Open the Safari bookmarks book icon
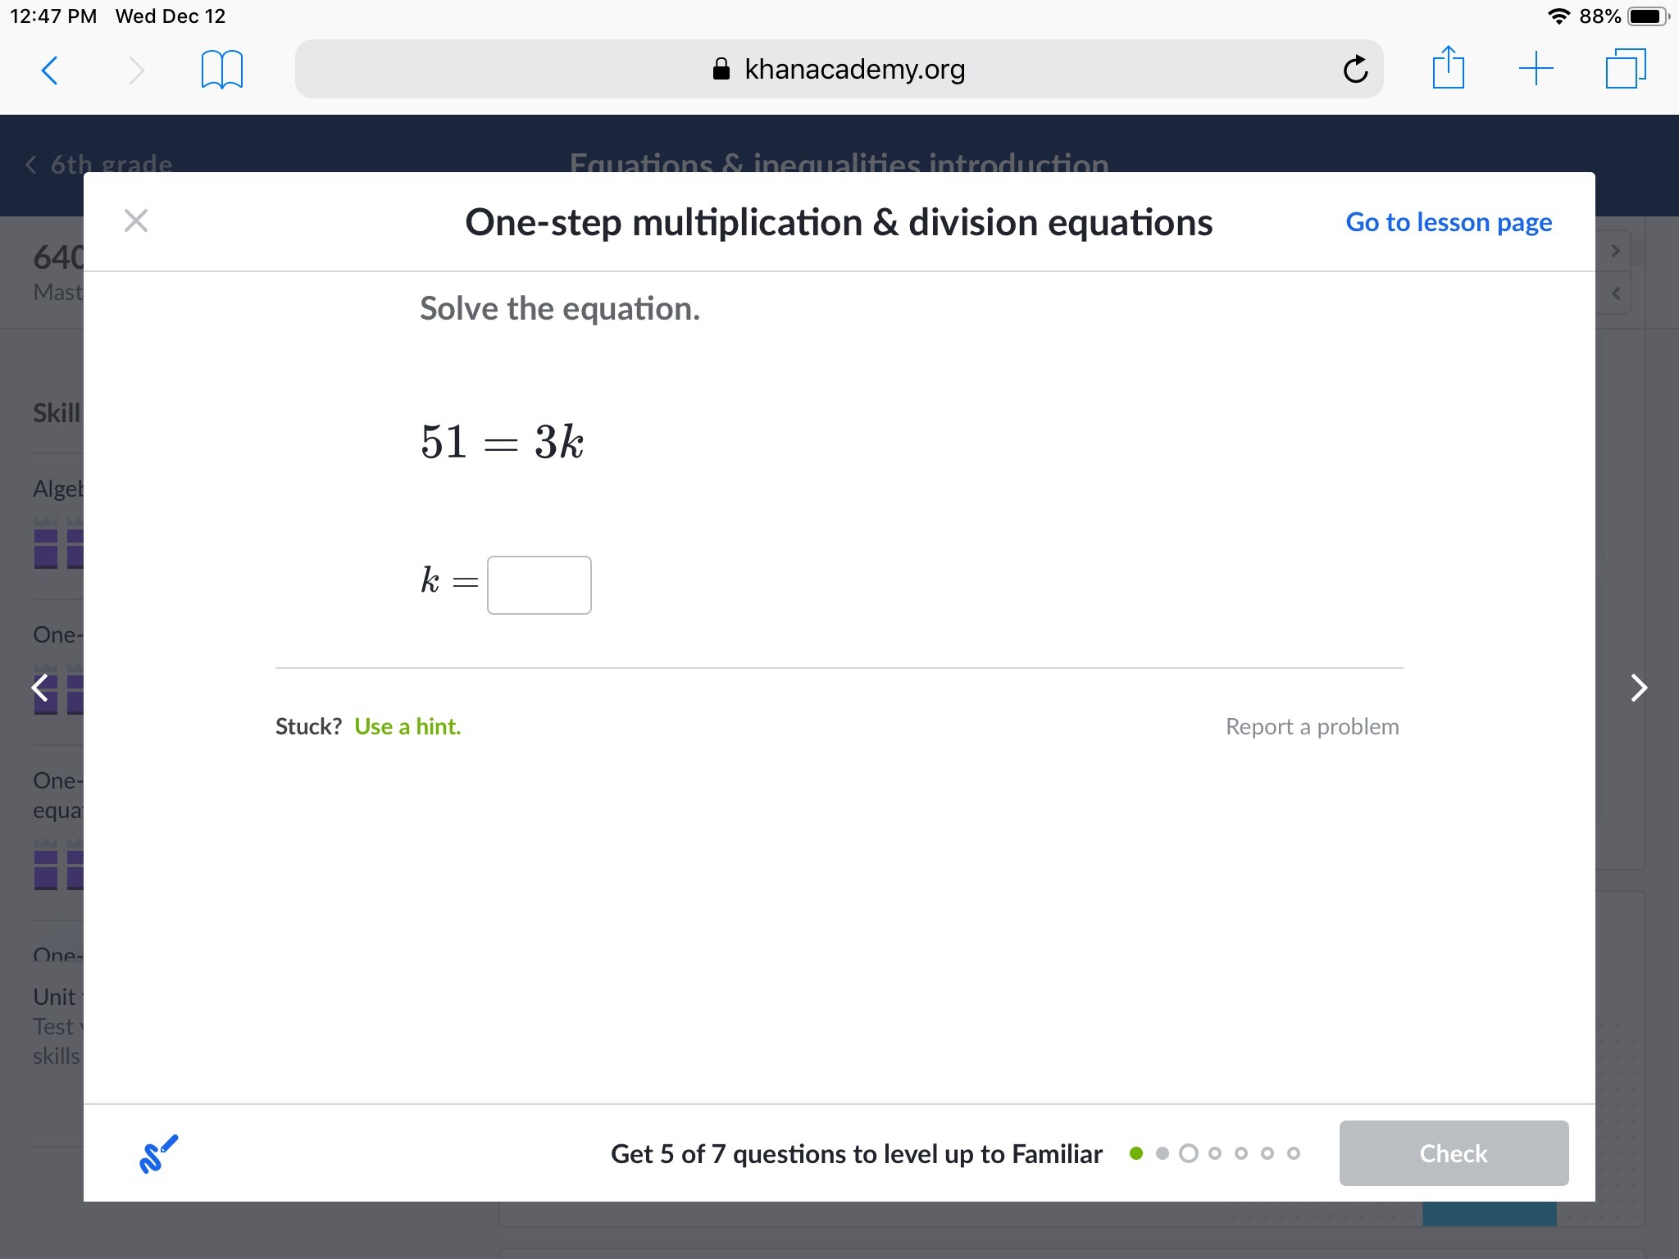This screenshot has width=1679, height=1259. pos(221,70)
